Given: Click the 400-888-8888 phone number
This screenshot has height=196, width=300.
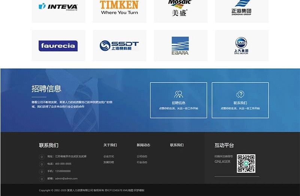Looking at the screenshot, I should [x=63, y=164].
